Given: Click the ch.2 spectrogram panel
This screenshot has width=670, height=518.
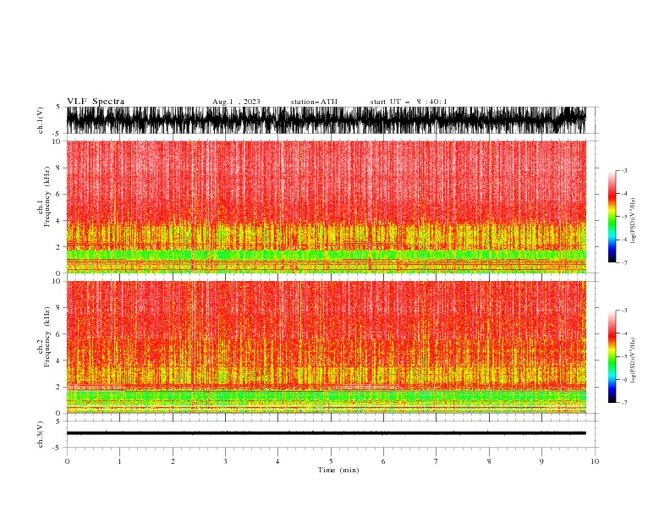Looking at the screenshot, I should coord(326,347).
